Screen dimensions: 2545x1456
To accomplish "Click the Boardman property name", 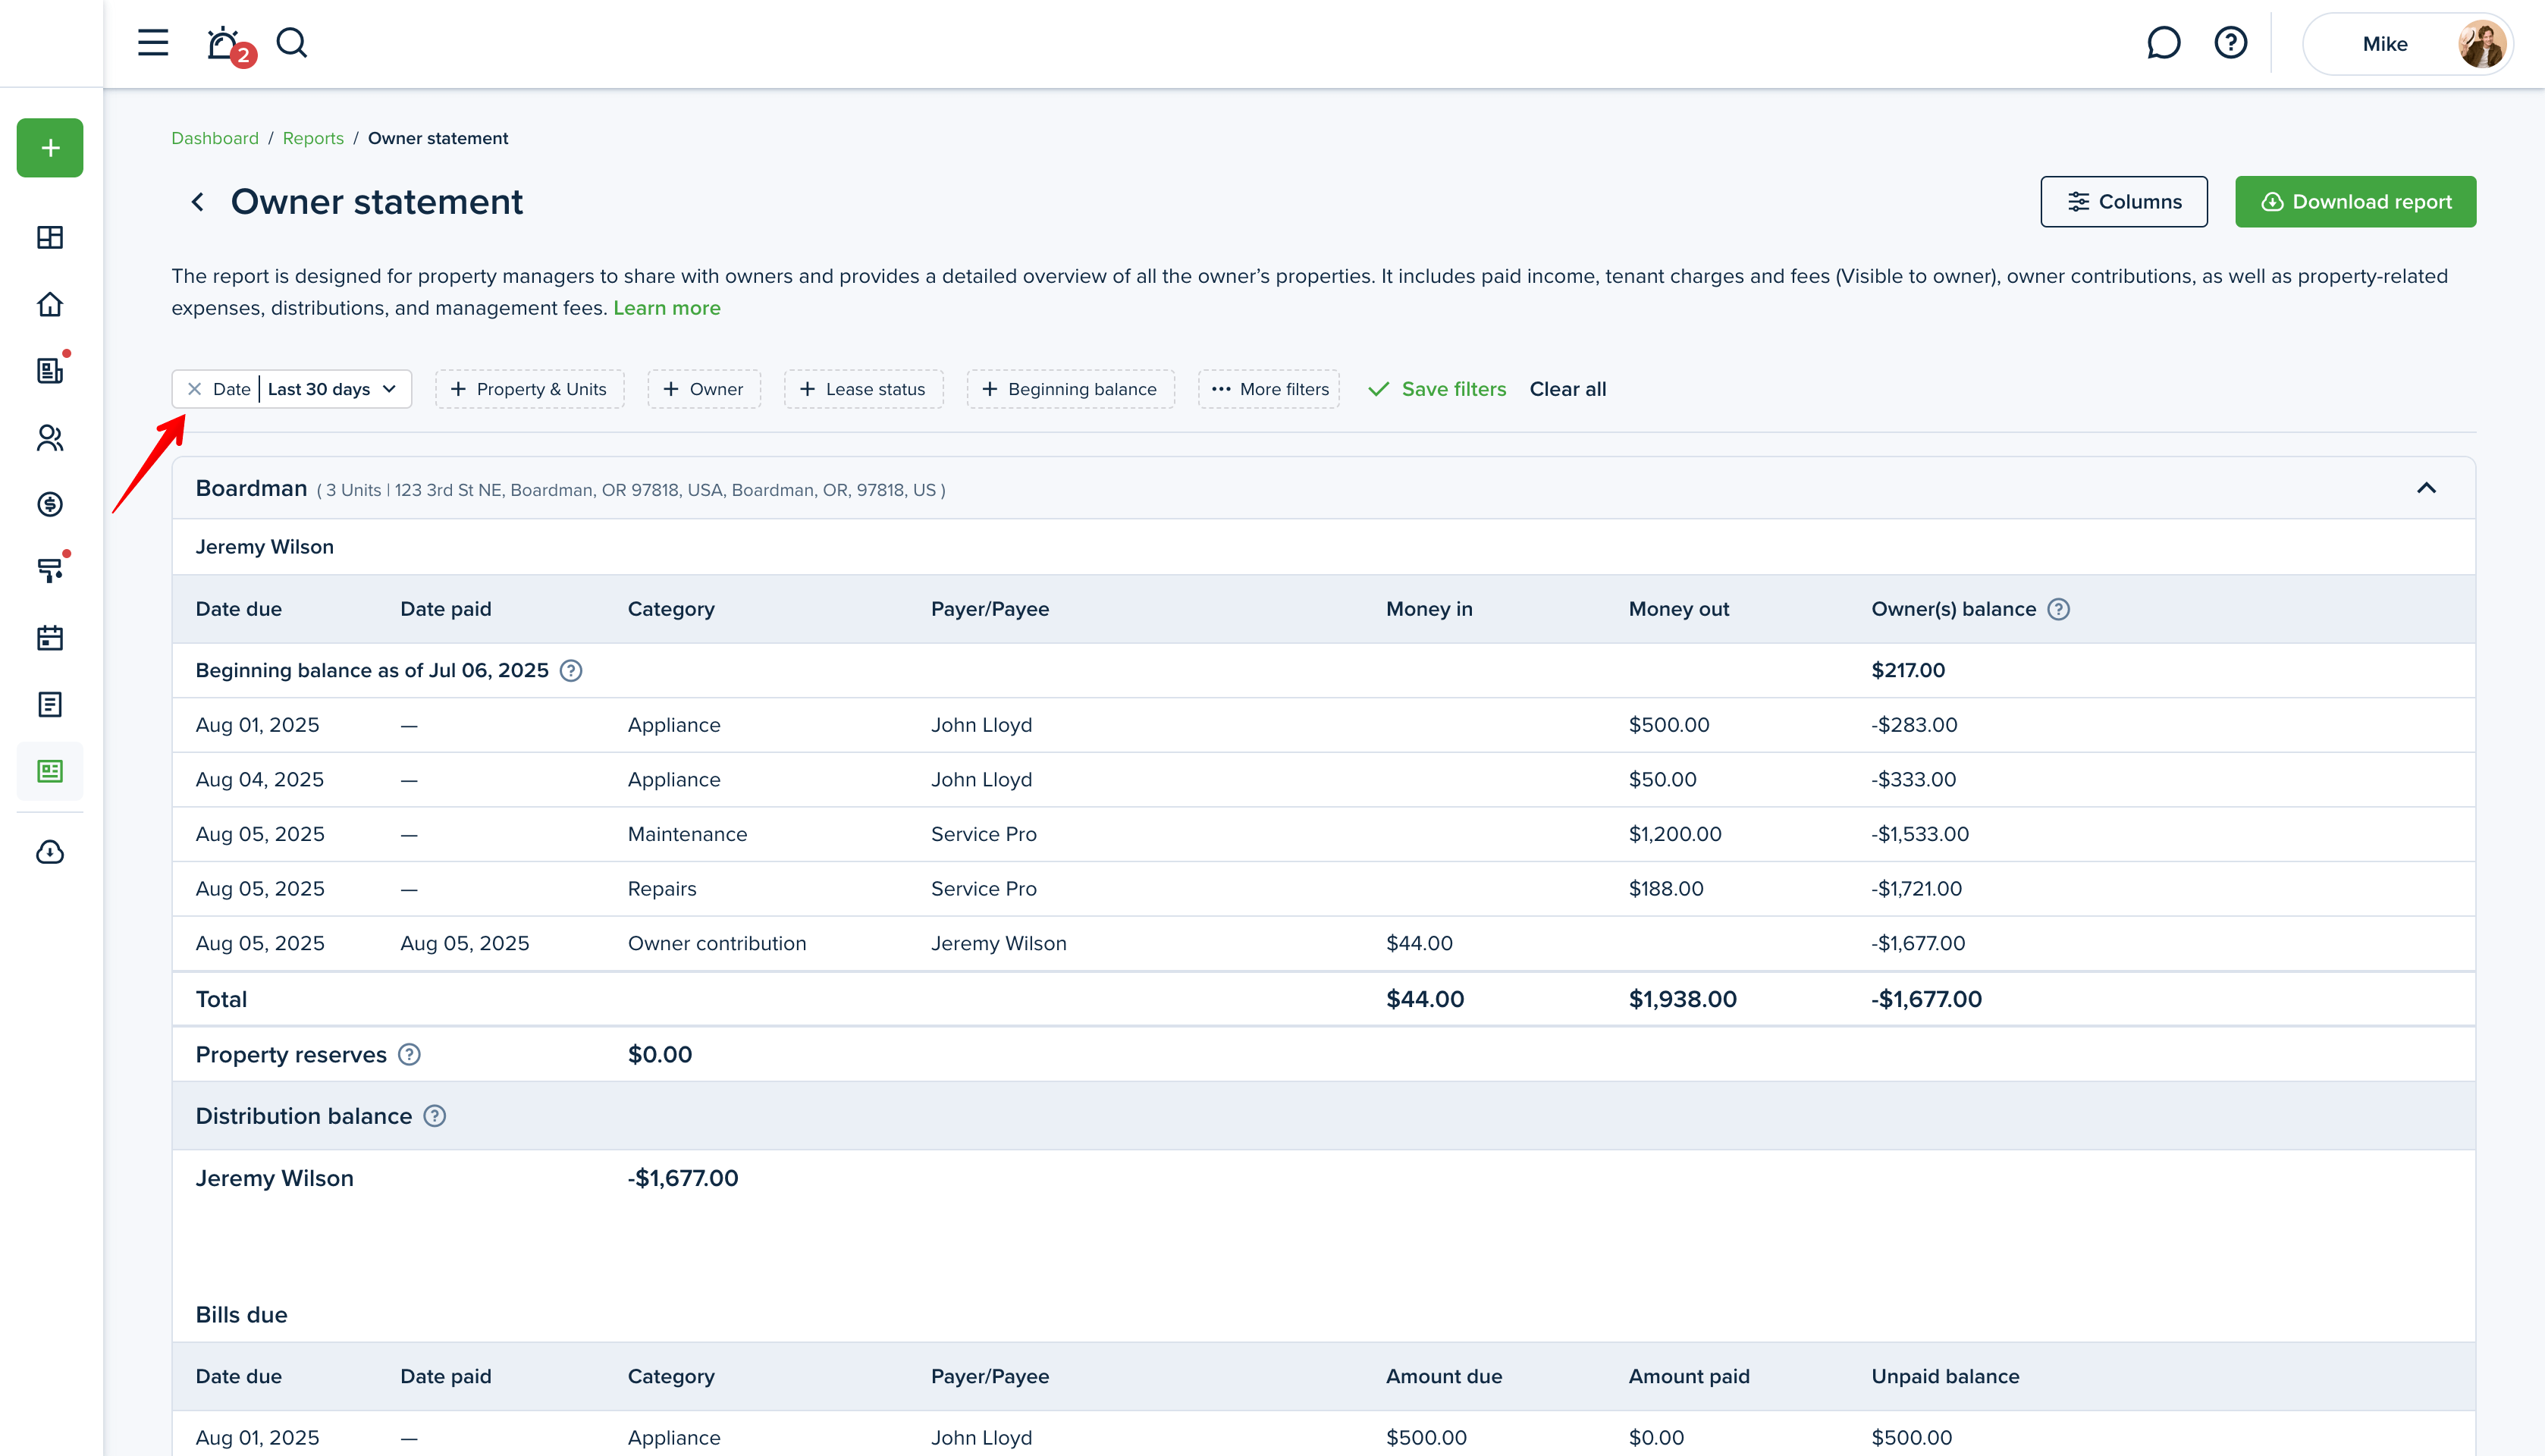I will coord(251,488).
